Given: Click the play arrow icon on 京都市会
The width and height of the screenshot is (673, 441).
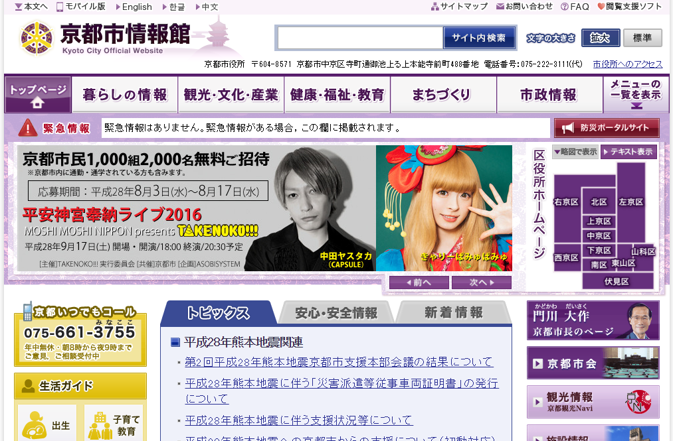Looking at the screenshot, I should (x=537, y=364).
